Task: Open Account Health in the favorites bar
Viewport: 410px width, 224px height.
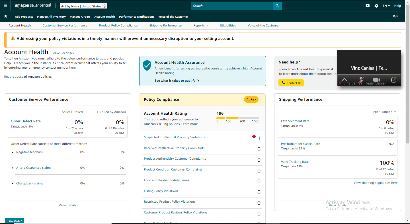Action: coord(105,17)
